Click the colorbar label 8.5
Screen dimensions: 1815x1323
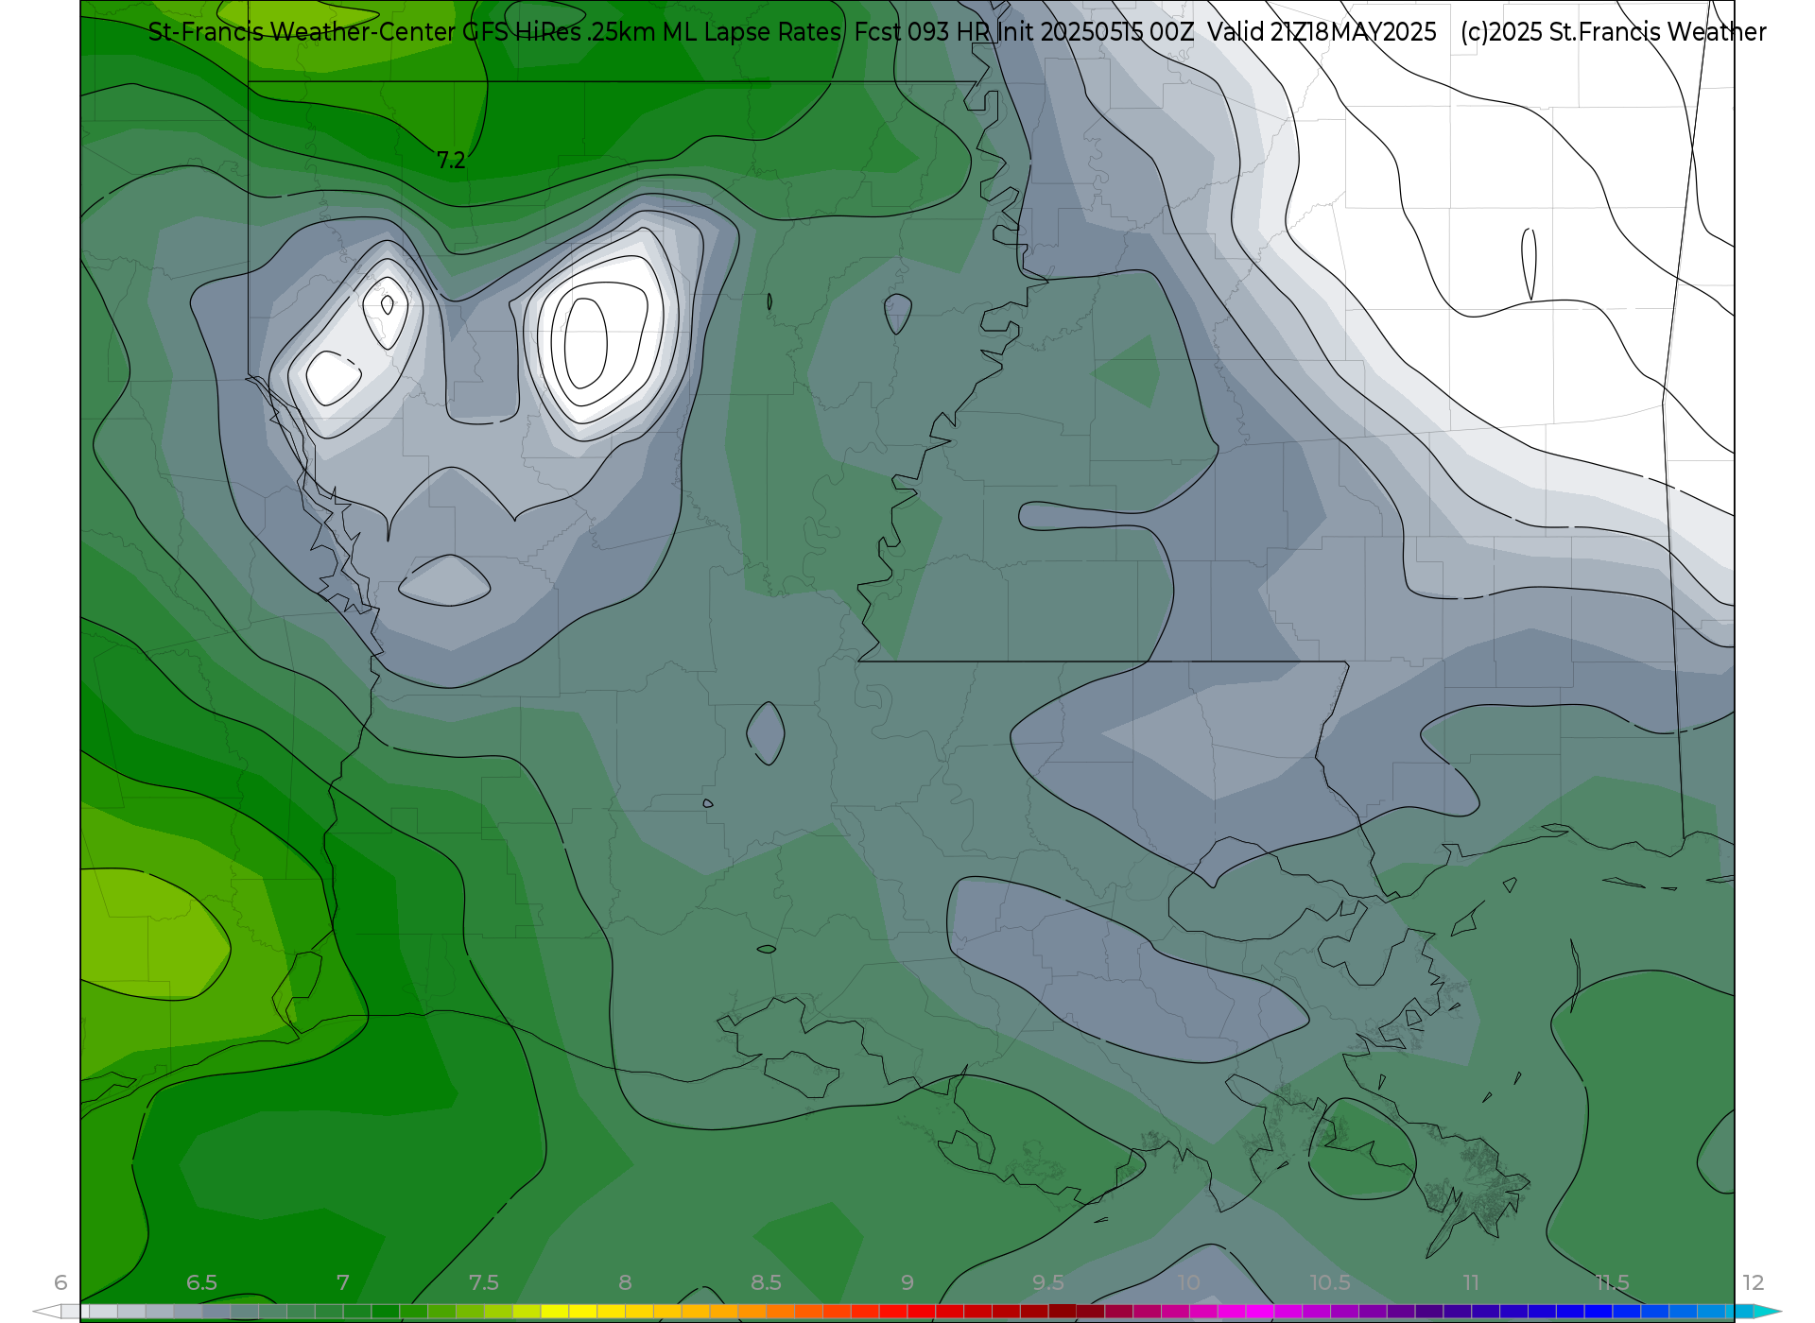point(766,1282)
